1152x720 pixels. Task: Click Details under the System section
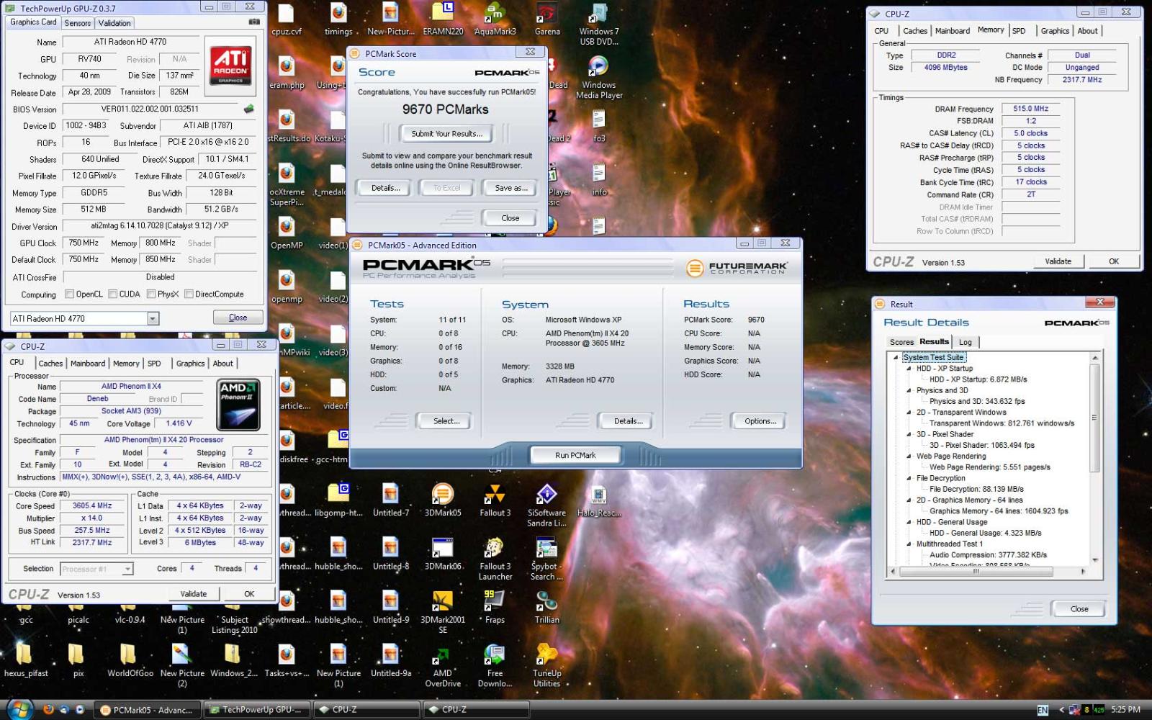pos(628,421)
